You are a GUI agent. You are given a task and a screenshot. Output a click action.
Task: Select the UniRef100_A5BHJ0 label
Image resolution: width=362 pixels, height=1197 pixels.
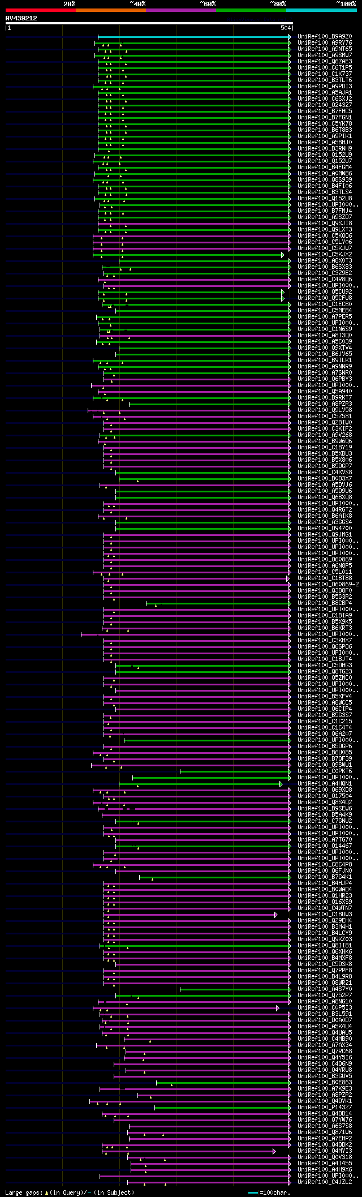[325, 143]
